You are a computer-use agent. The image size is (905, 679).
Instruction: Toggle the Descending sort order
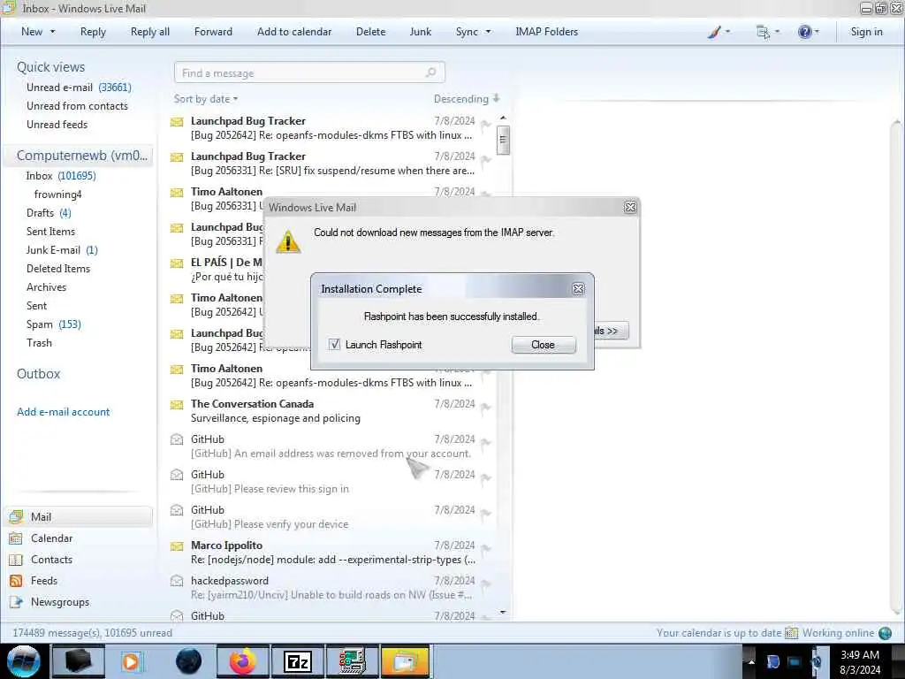(467, 99)
